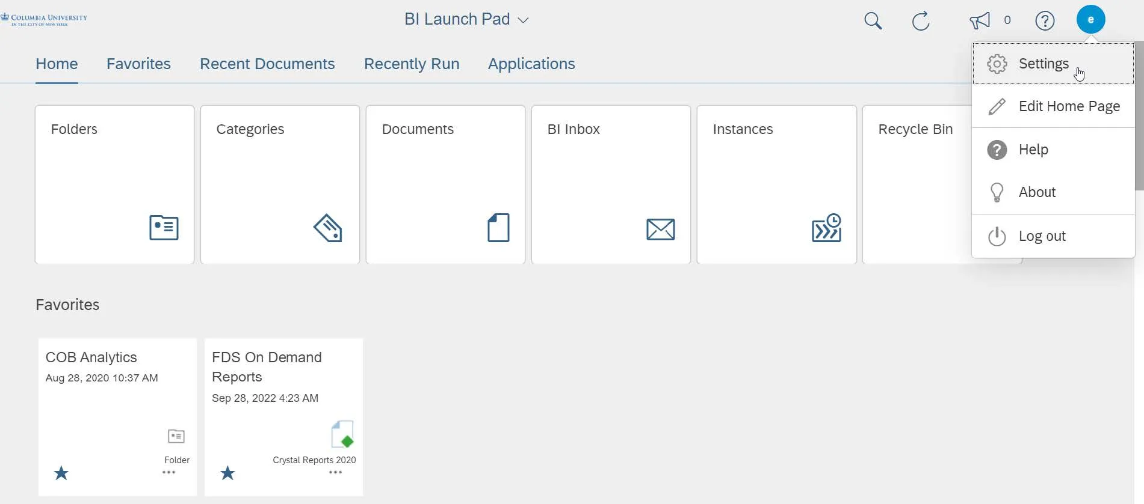Image resolution: width=1144 pixels, height=504 pixels.
Task: Open the Favorites tab
Action: coord(138,64)
